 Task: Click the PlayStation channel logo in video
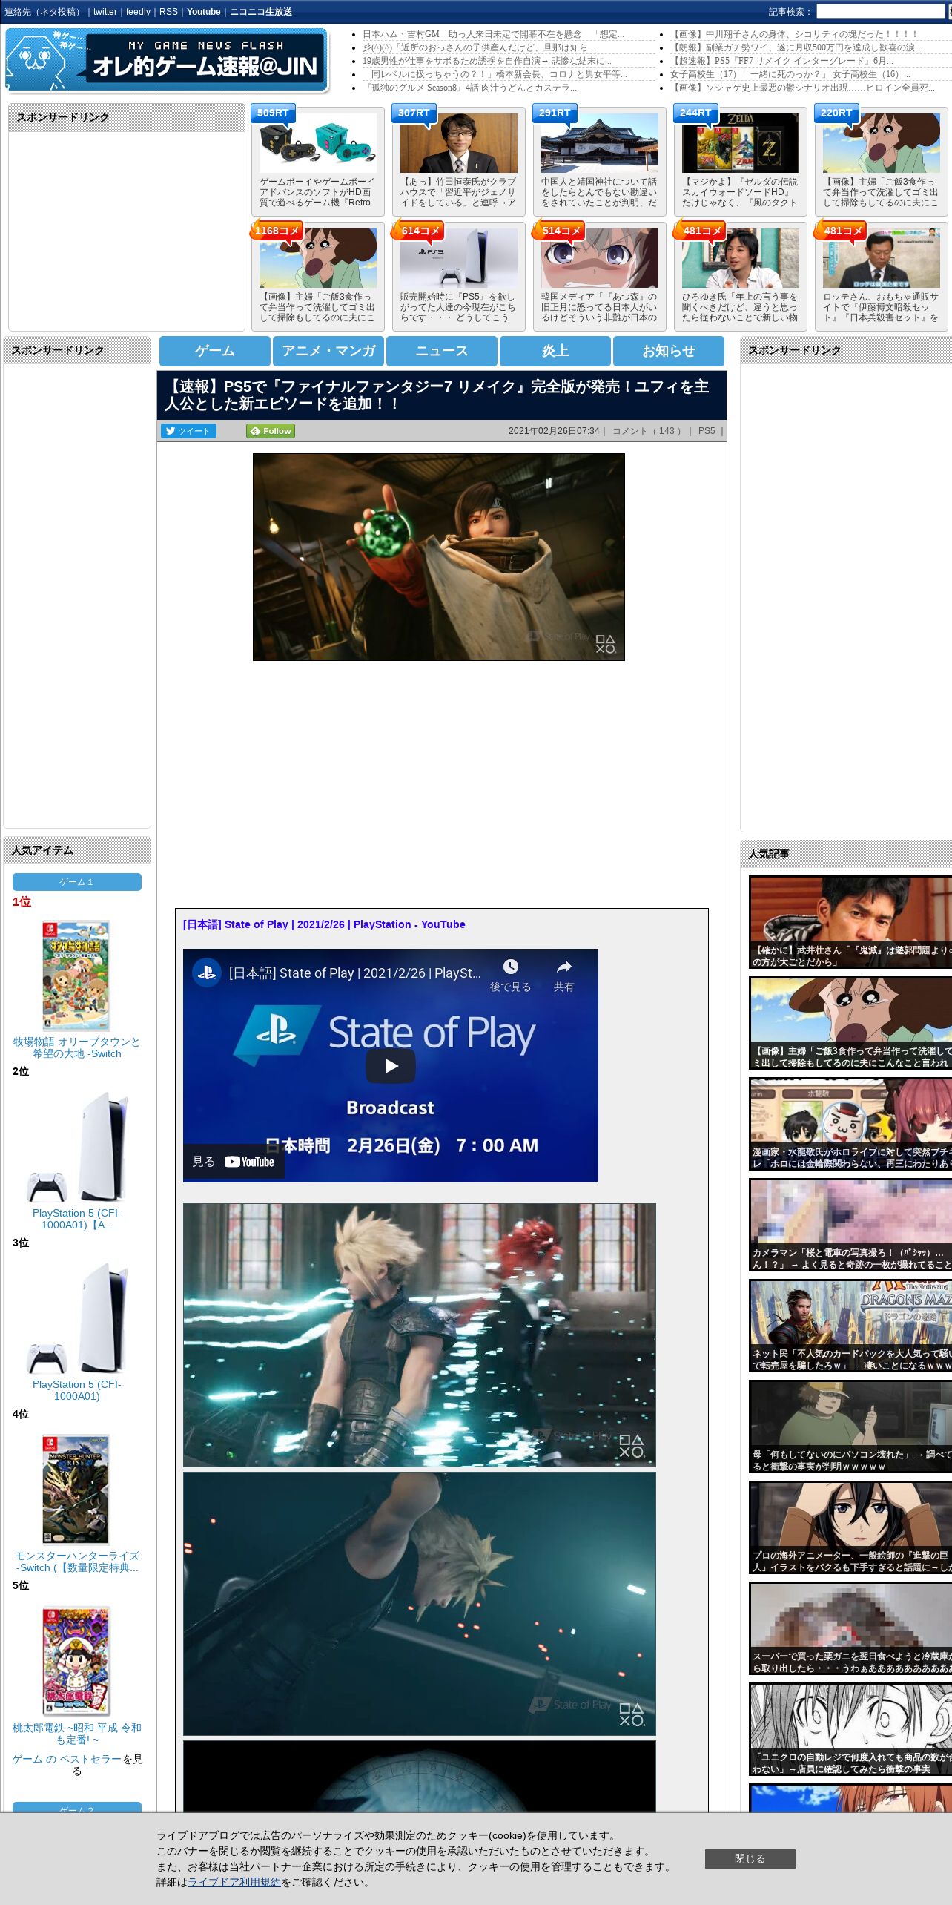coord(207,973)
